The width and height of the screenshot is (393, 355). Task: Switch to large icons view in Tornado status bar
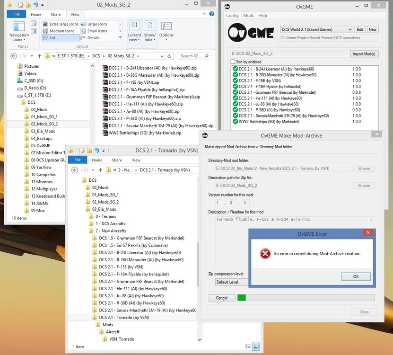click(x=256, y=346)
